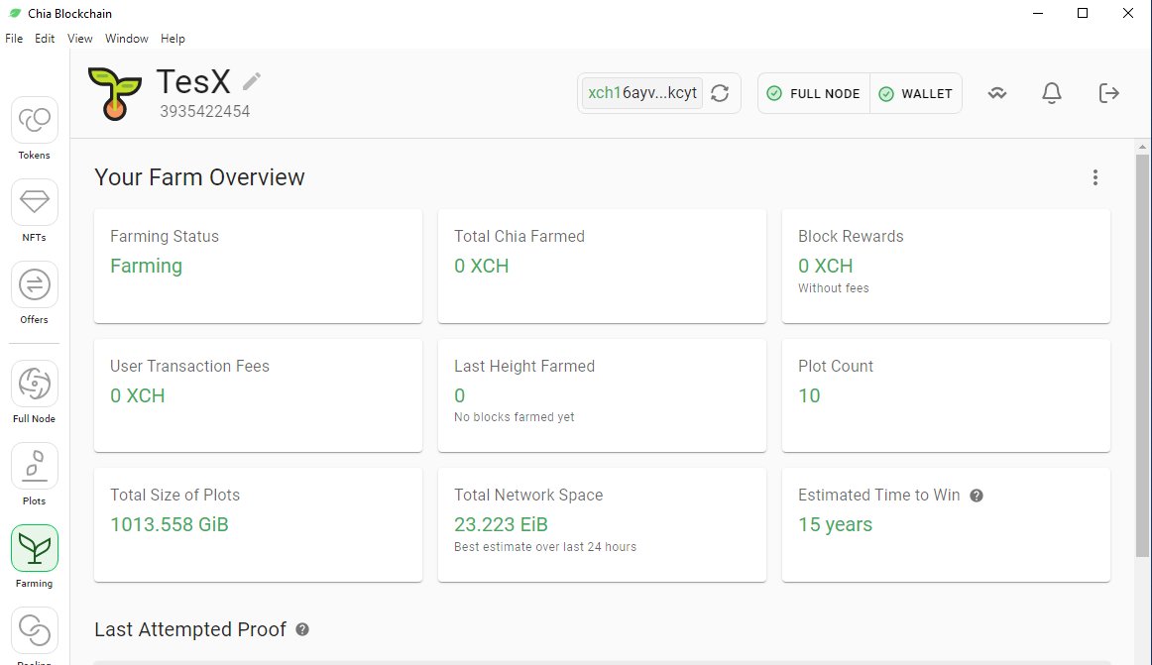This screenshot has height=665, width=1152.
Task: Open the Window menu
Action: pyautogui.click(x=126, y=39)
